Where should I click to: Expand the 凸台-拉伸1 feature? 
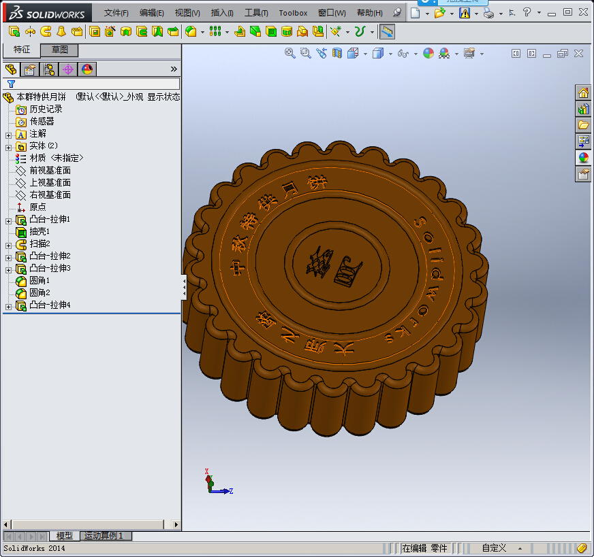pyautogui.click(x=8, y=221)
